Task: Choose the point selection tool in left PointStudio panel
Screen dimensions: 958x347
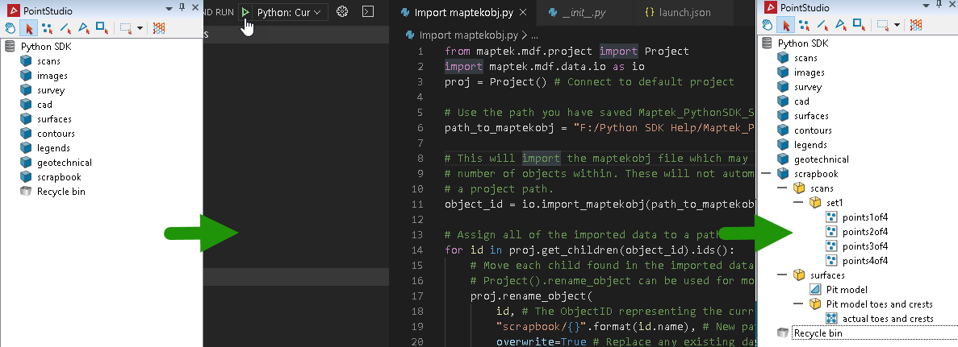Action: (47, 27)
